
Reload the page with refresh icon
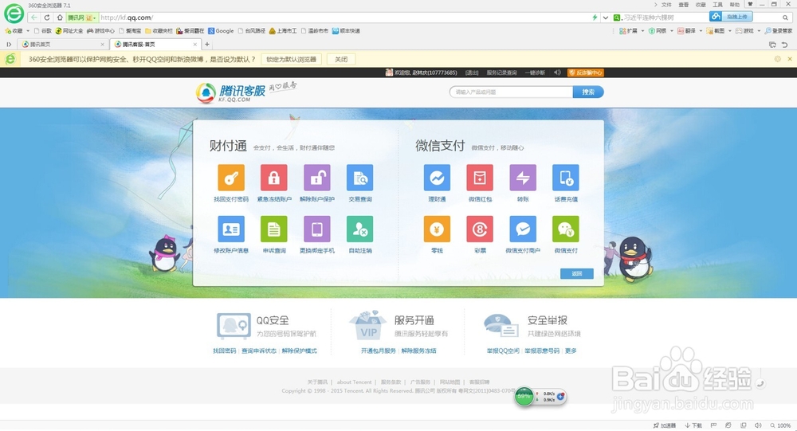pyautogui.click(x=47, y=18)
